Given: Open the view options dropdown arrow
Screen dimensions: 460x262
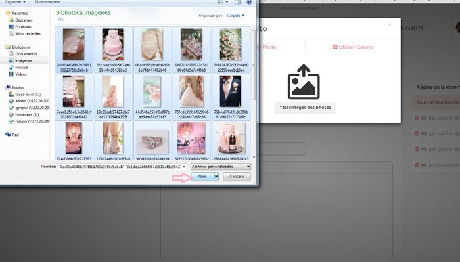Looking at the screenshot, I should (227, 2).
